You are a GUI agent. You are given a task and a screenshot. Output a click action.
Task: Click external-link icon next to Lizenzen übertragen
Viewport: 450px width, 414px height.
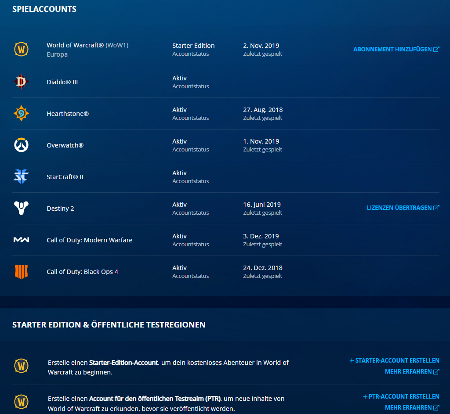point(436,208)
